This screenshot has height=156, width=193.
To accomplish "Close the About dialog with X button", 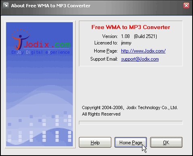I will (186, 6).
